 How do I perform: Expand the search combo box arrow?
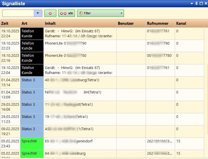pyautogui.click(x=38, y=13)
